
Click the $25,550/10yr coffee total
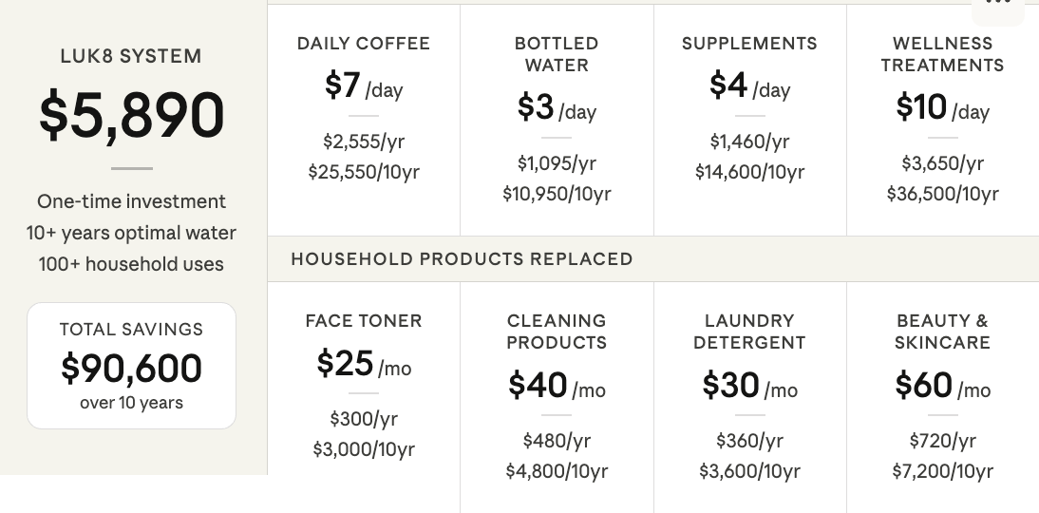pyautogui.click(x=364, y=172)
